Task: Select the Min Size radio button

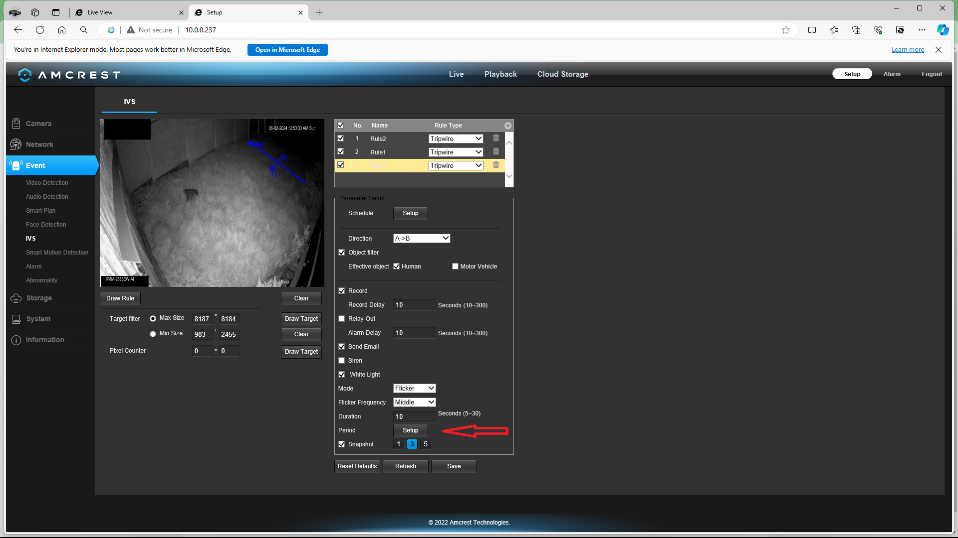Action: [x=153, y=334]
